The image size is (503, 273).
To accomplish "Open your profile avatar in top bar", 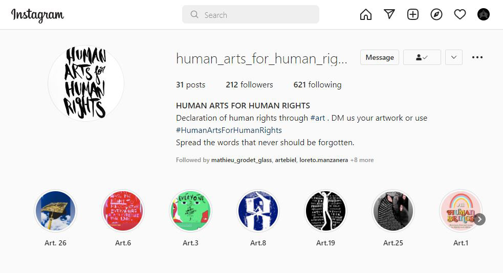I will point(484,15).
